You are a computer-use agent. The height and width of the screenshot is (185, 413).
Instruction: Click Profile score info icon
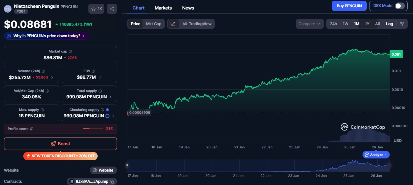click(32, 129)
